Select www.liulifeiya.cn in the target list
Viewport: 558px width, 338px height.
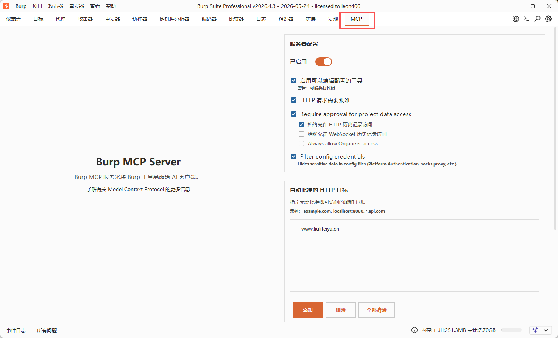320,229
